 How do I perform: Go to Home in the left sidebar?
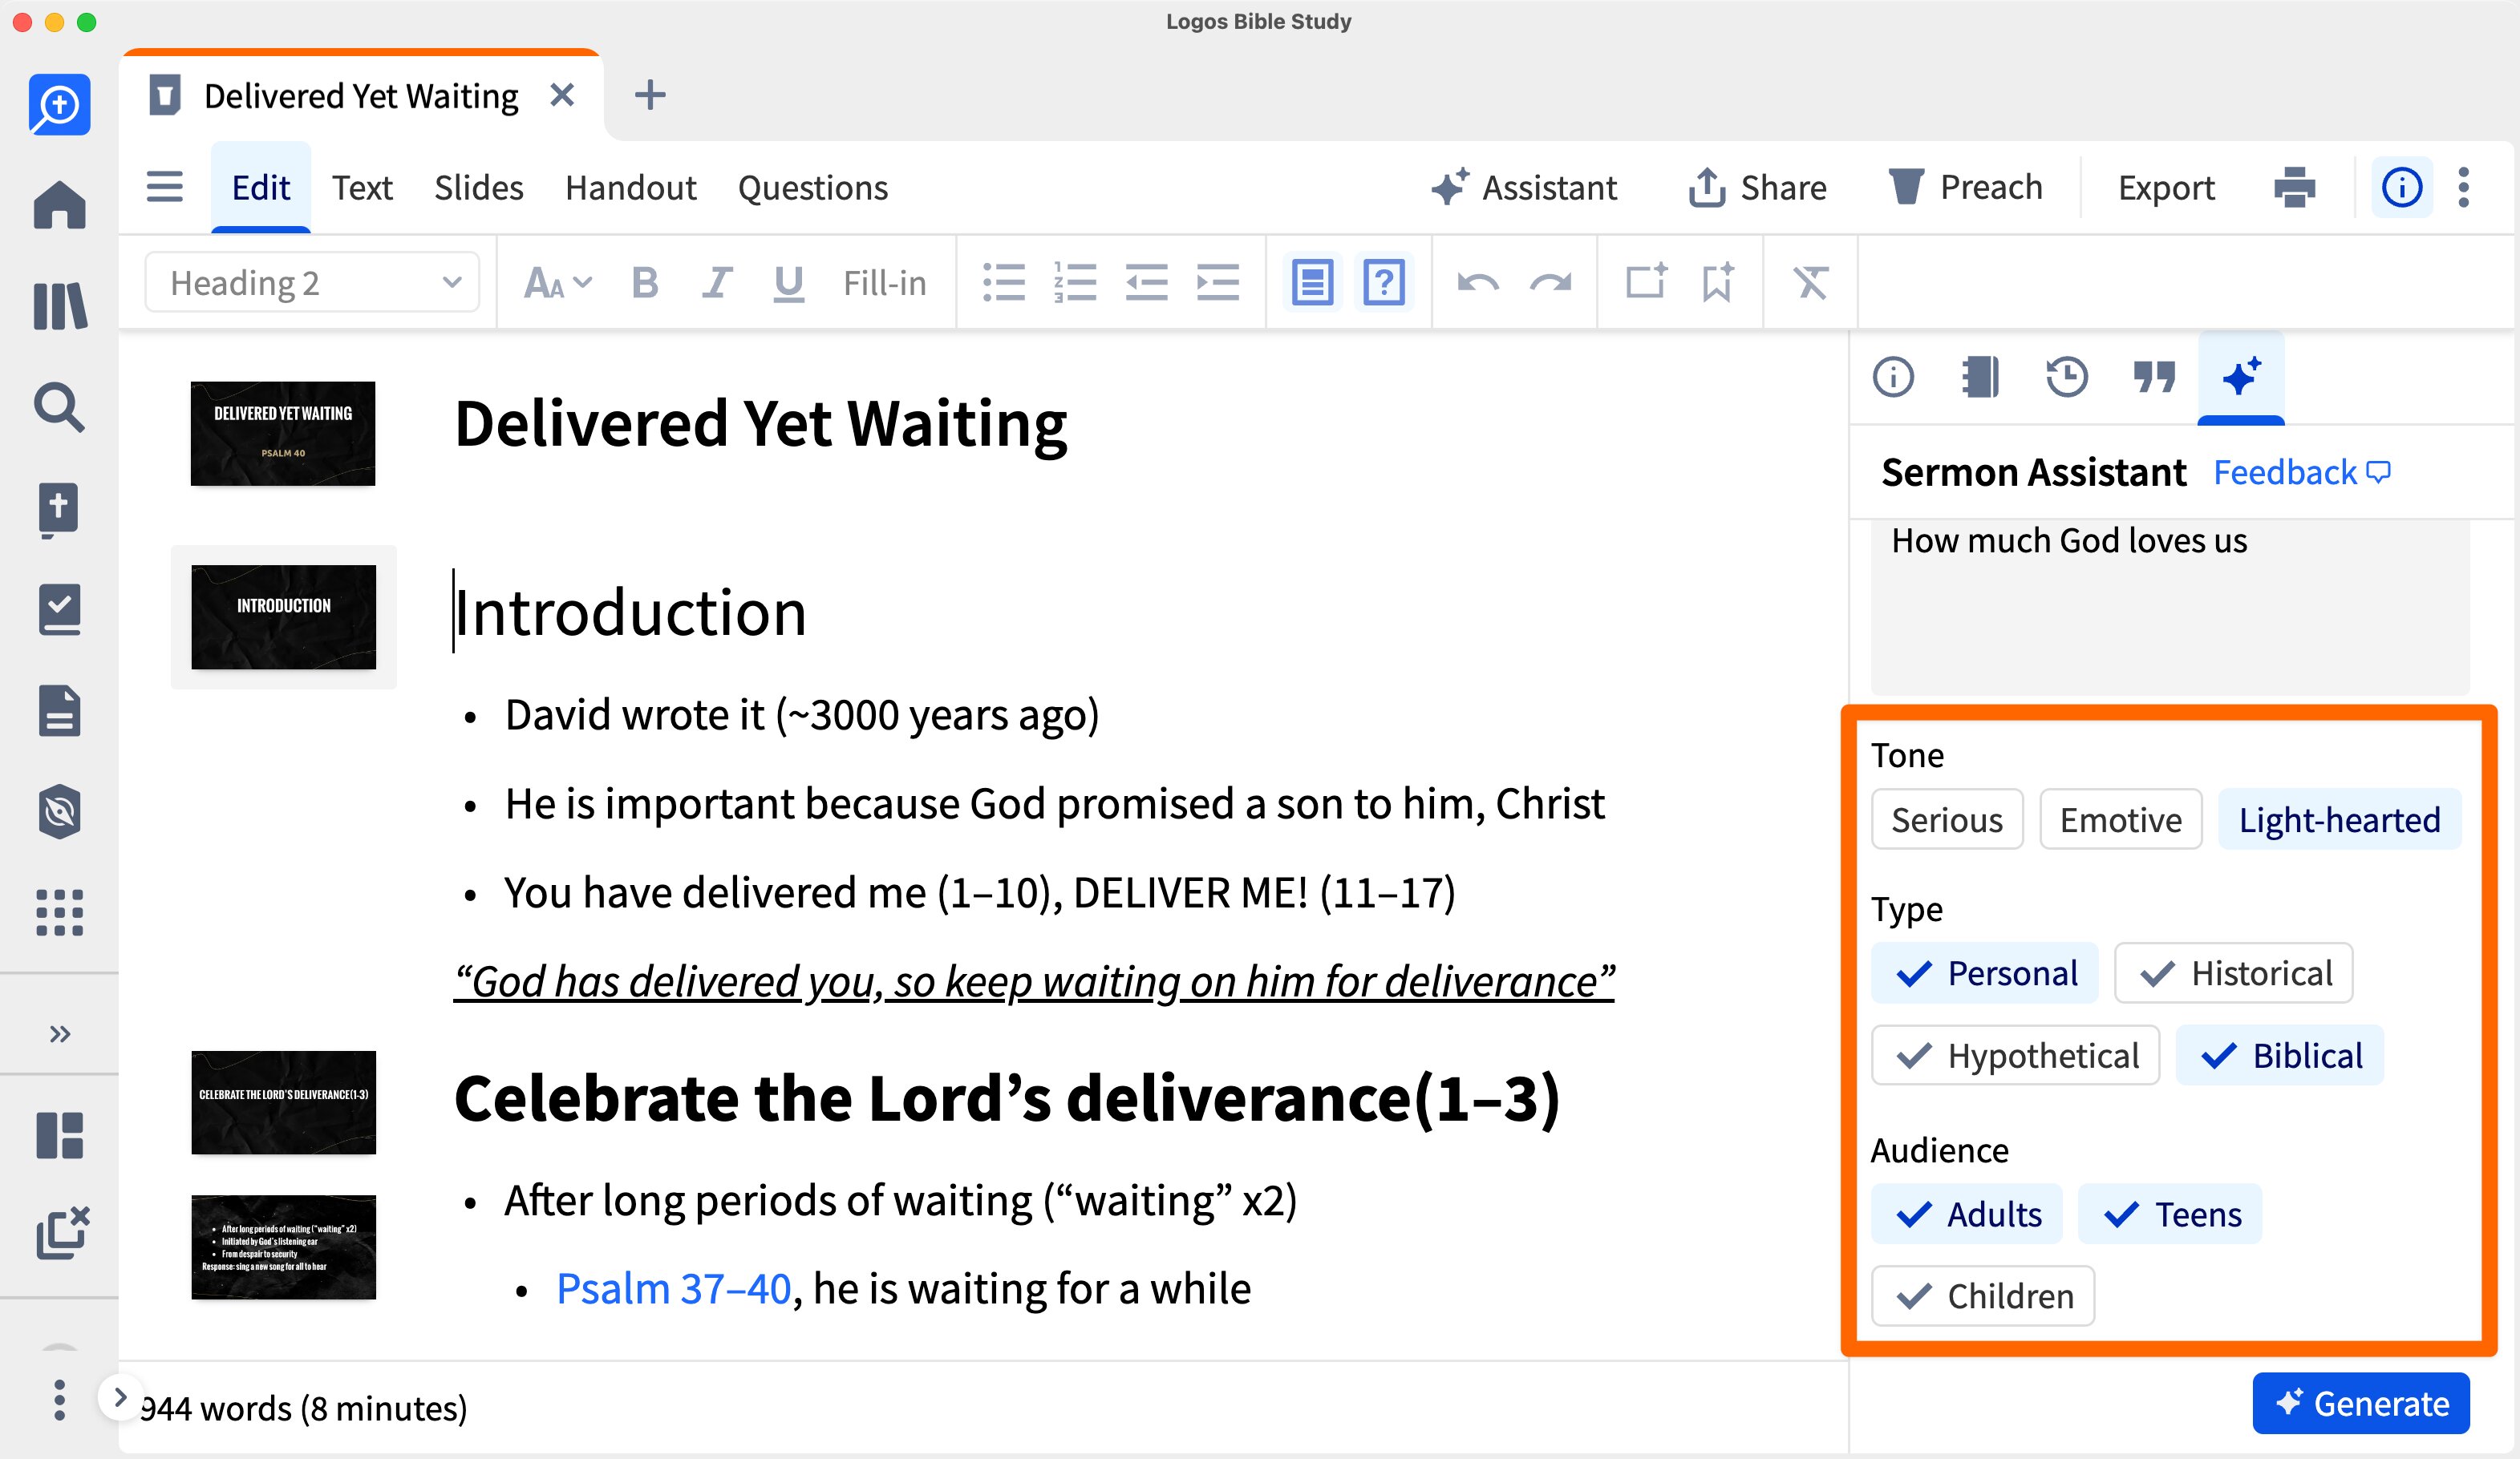tap(59, 205)
